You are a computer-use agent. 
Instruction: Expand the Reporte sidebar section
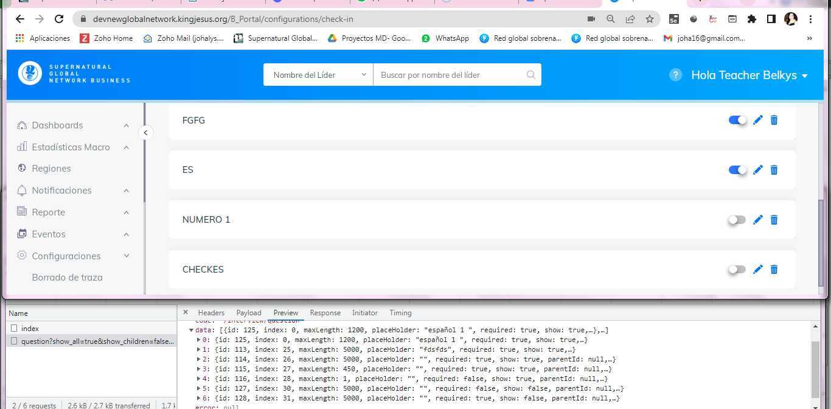(x=48, y=212)
